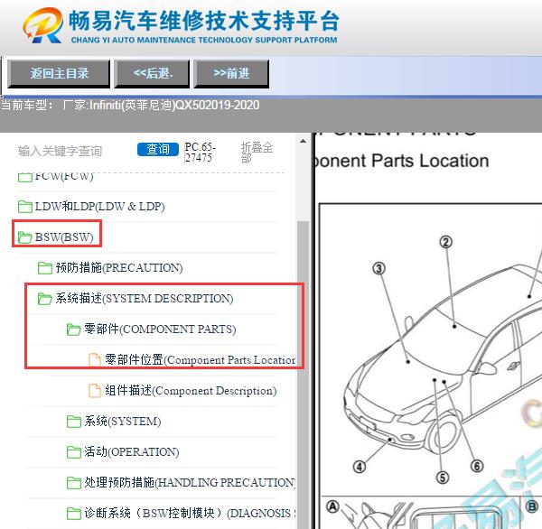The width and height of the screenshot is (542, 529).
Task: Click the 返回主目录 button
Action: tap(59, 74)
